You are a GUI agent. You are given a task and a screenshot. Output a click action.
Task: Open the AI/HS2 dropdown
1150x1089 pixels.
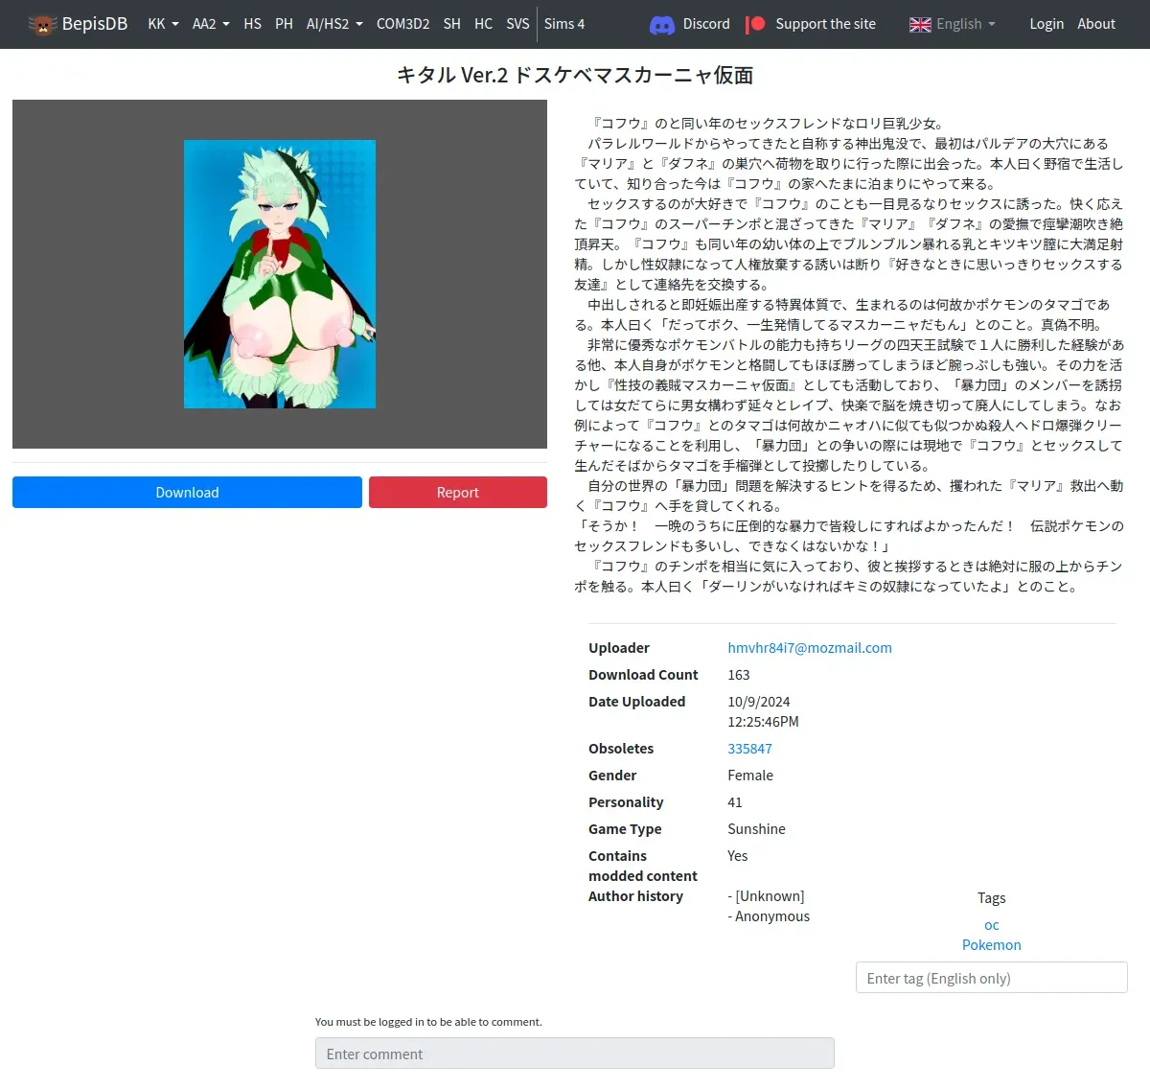[334, 24]
